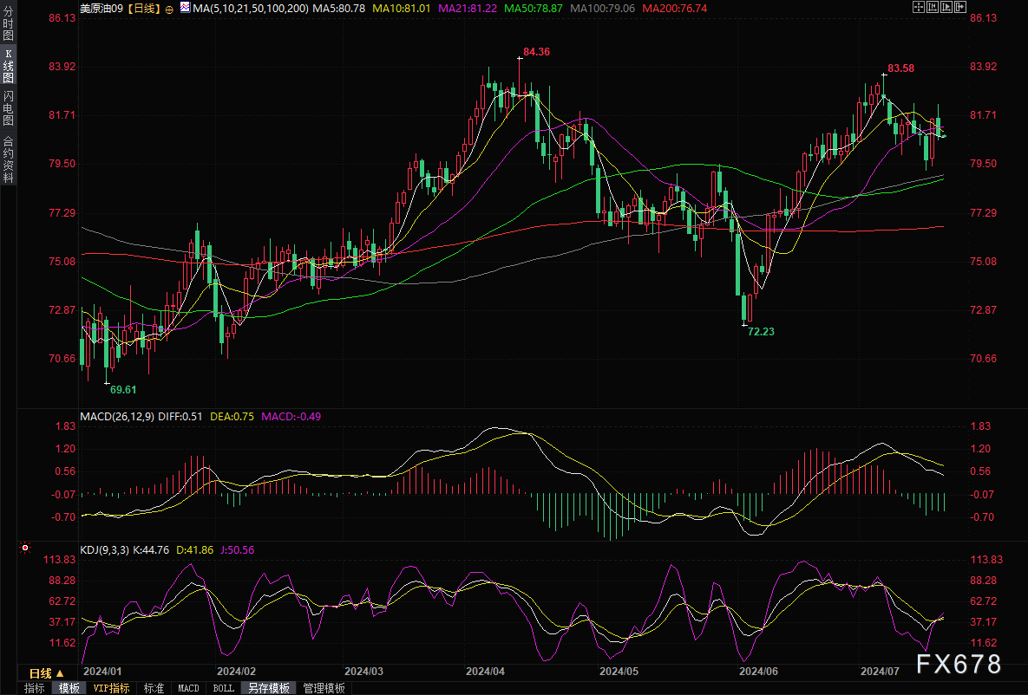Select the BOLL template button
This screenshot has height=695, width=1028.
tap(224, 688)
